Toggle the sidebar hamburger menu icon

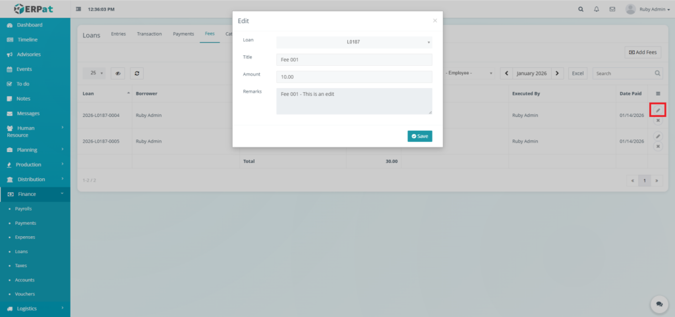pos(78,9)
